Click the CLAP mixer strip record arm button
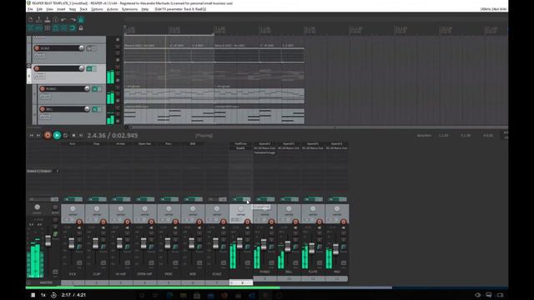534x300 pixels. coord(103,222)
